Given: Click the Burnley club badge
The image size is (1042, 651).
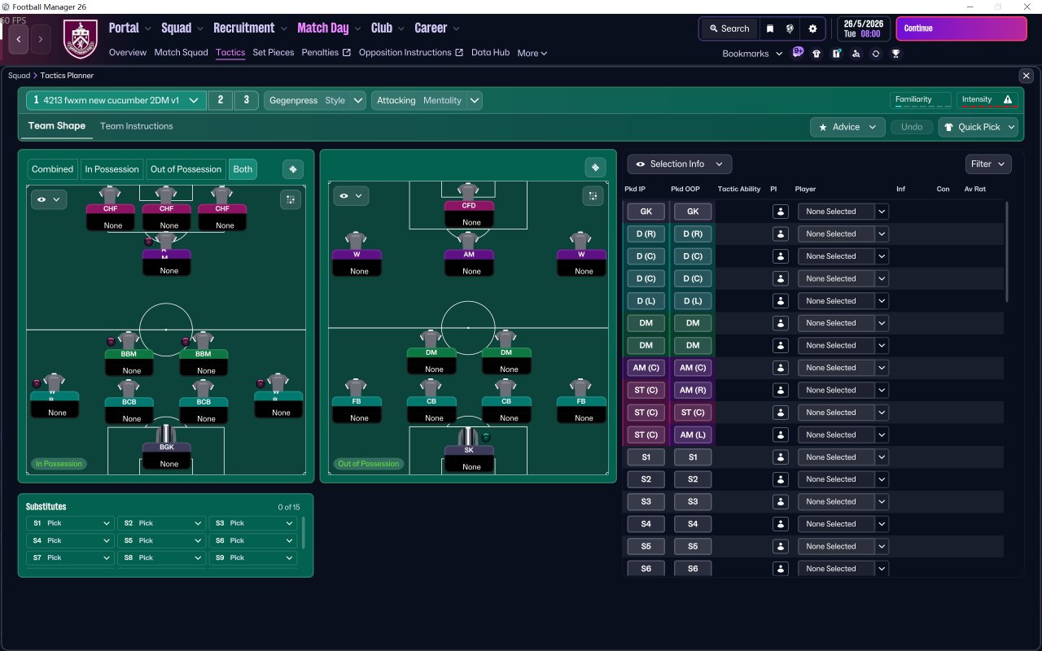Looking at the screenshot, I should pyautogui.click(x=80, y=39).
